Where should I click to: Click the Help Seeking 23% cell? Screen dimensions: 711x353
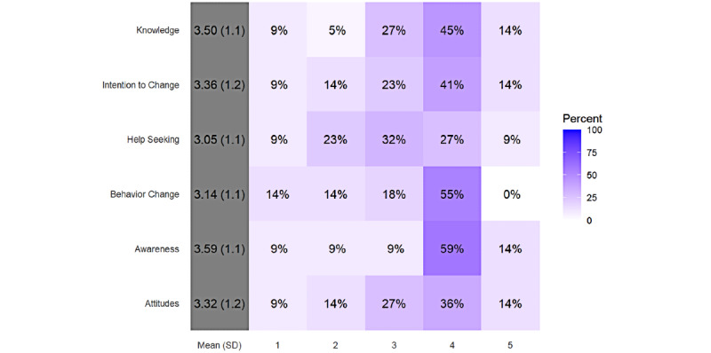coord(336,139)
